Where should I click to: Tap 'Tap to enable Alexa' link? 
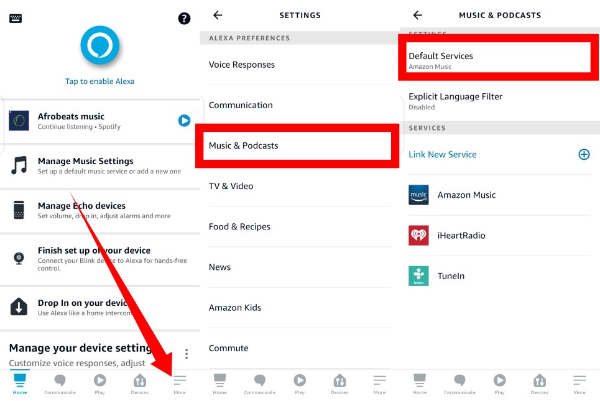(99, 81)
